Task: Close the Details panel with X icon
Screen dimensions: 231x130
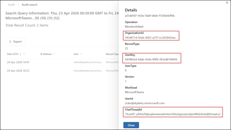Action: (227, 2)
